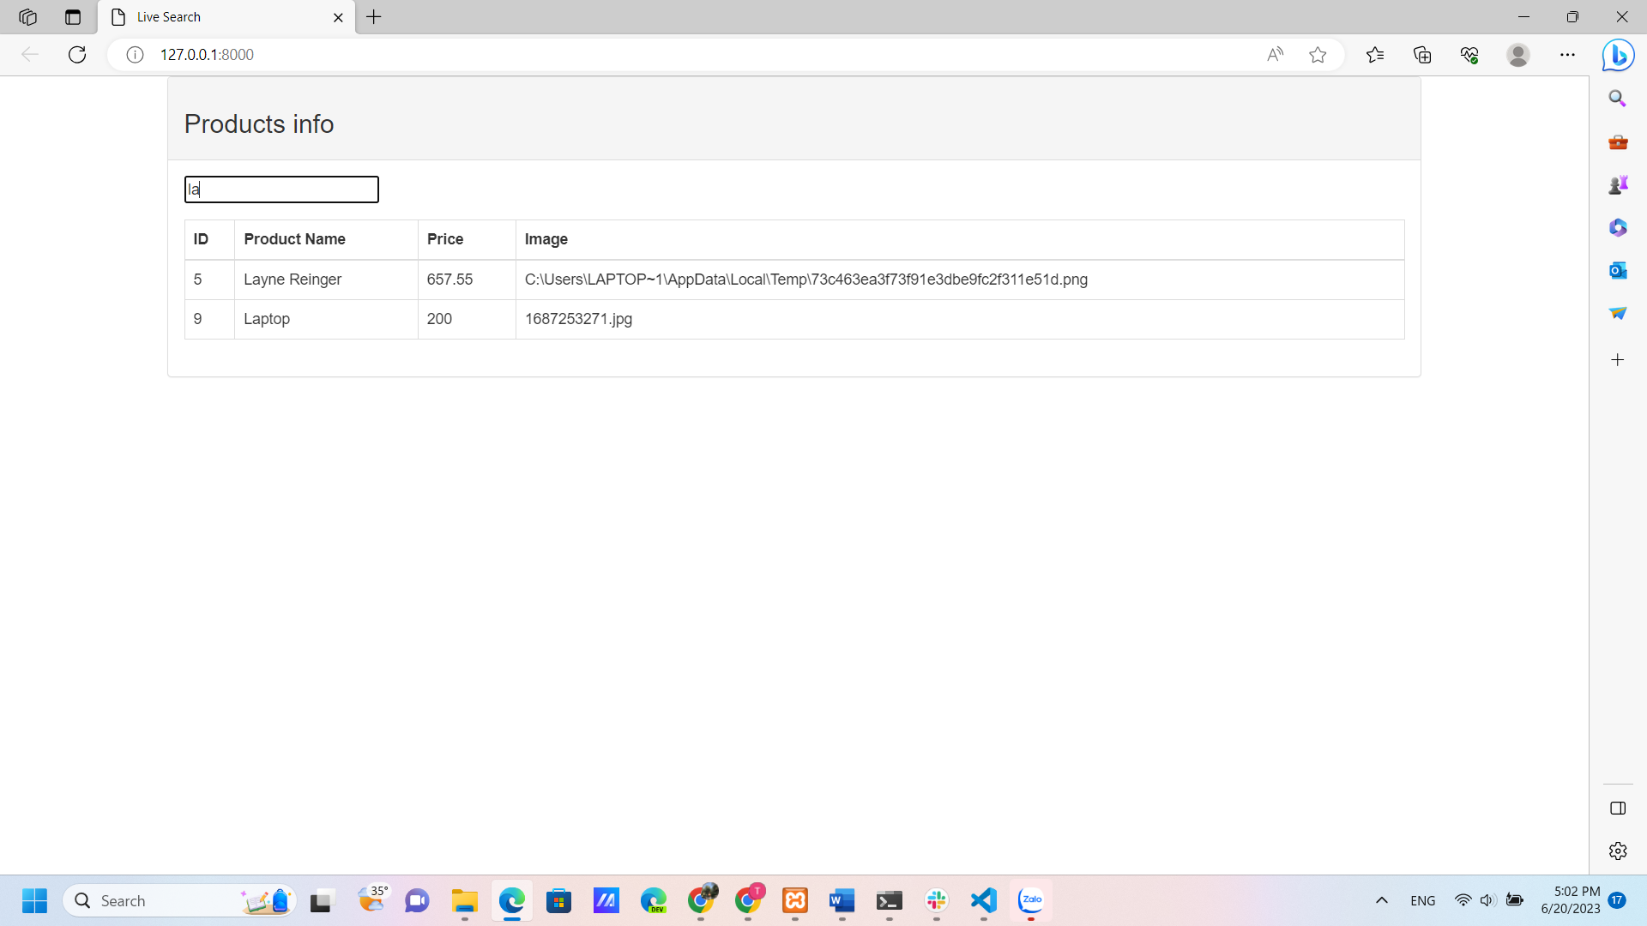Viewport: 1647px width, 926px height.
Task: Click the product search input containing 'la'
Action: tap(281, 189)
